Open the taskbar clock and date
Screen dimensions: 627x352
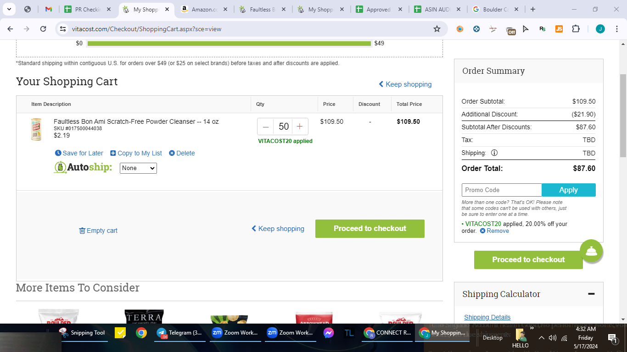(x=586, y=338)
